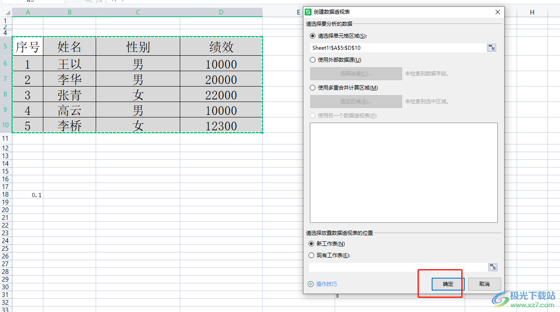
Task: Click the empty data fields list box
Action: pos(404,173)
